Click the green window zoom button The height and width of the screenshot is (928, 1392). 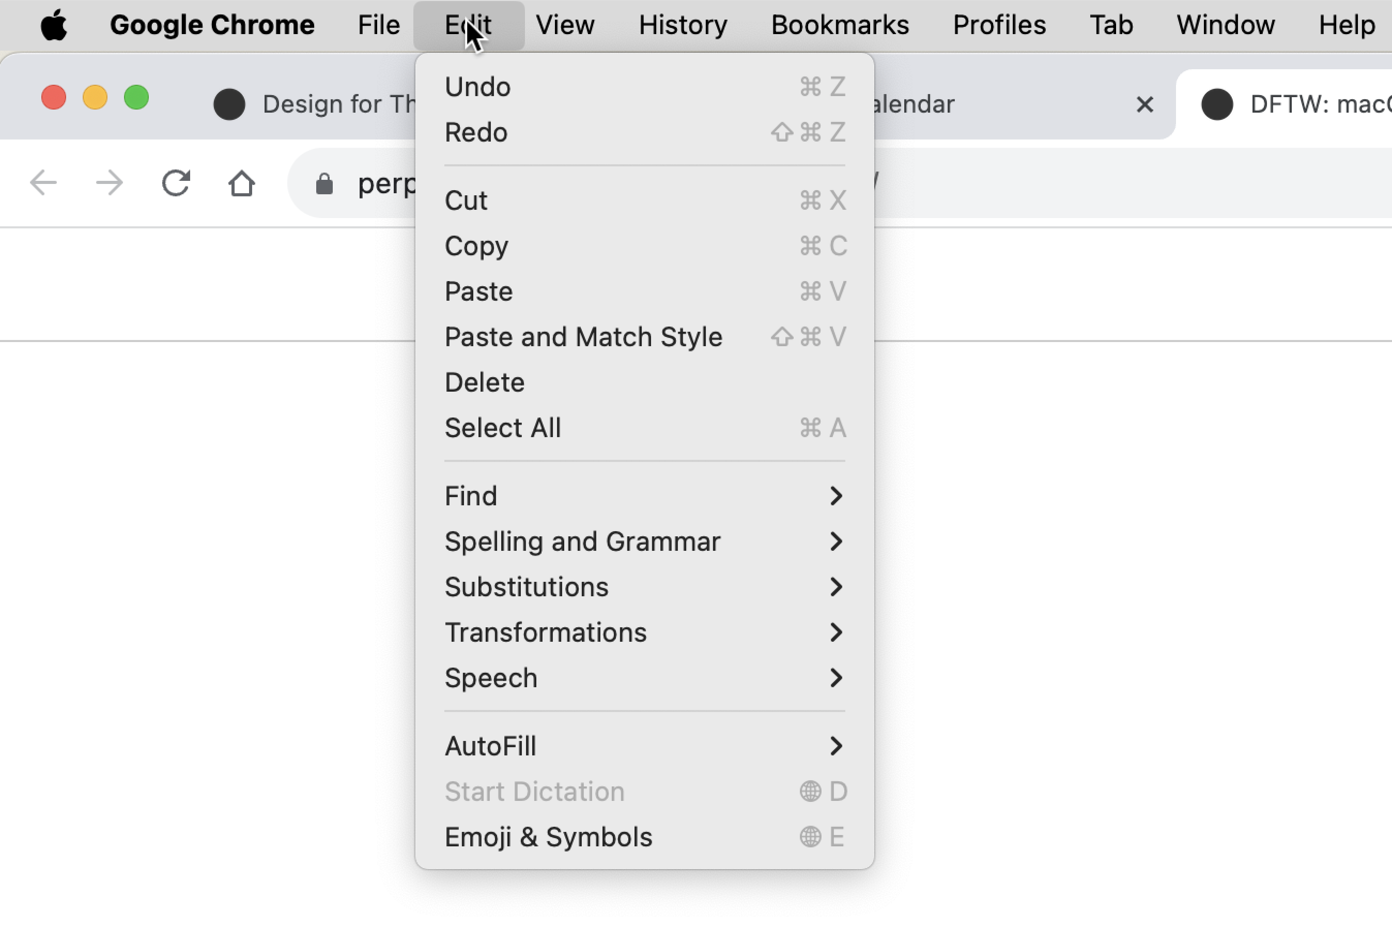[136, 98]
